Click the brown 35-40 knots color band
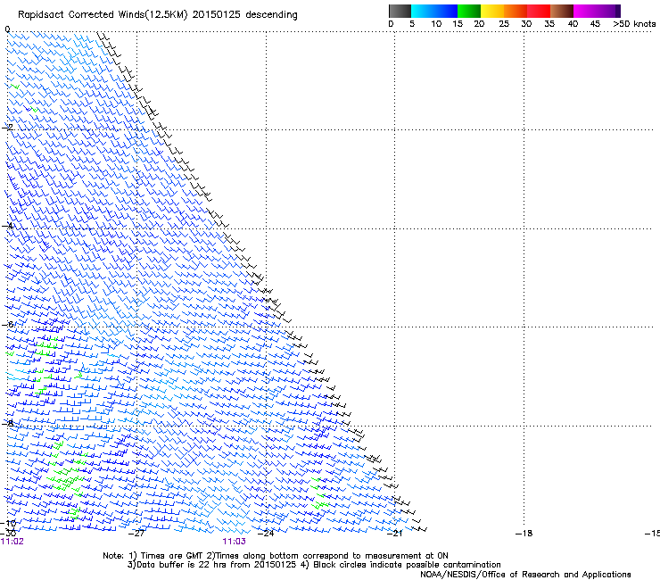 click(x=562, y=11)
